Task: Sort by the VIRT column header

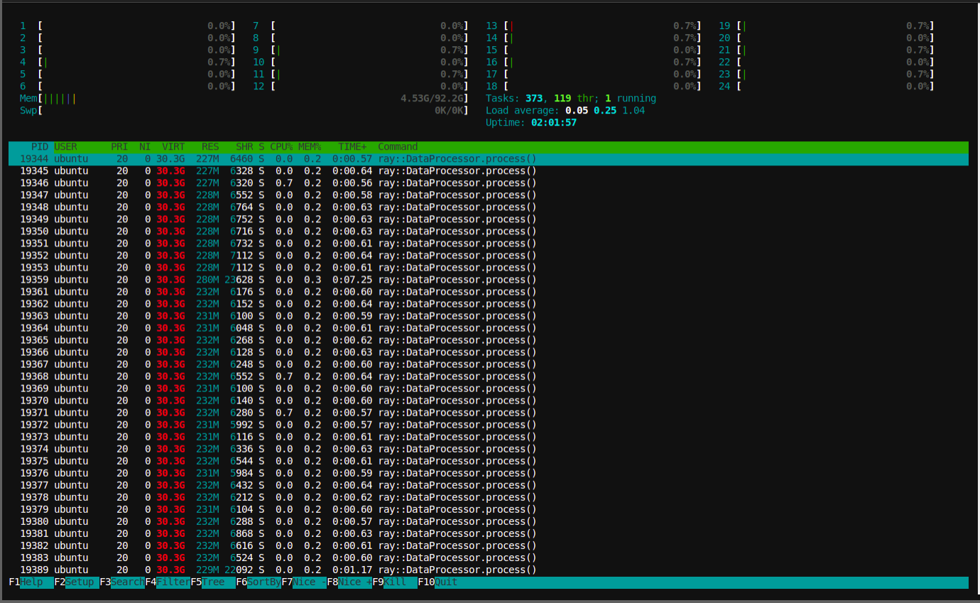Action: tap(173, 147)
